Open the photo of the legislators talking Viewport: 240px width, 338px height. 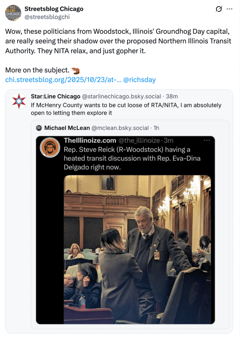coord(137,248)
